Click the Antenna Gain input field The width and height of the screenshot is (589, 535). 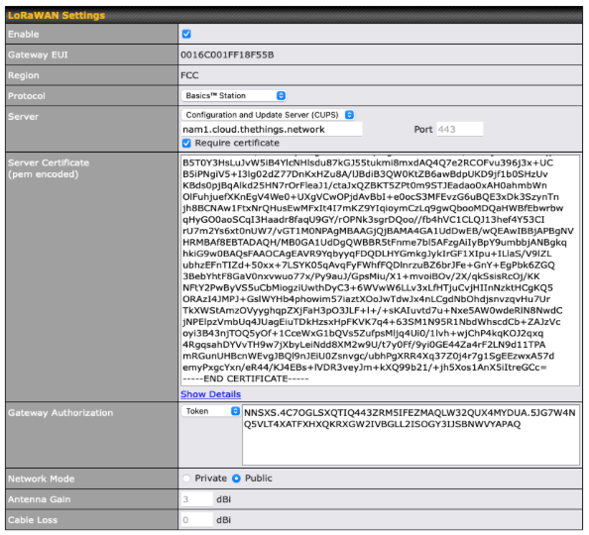point(197,499)
